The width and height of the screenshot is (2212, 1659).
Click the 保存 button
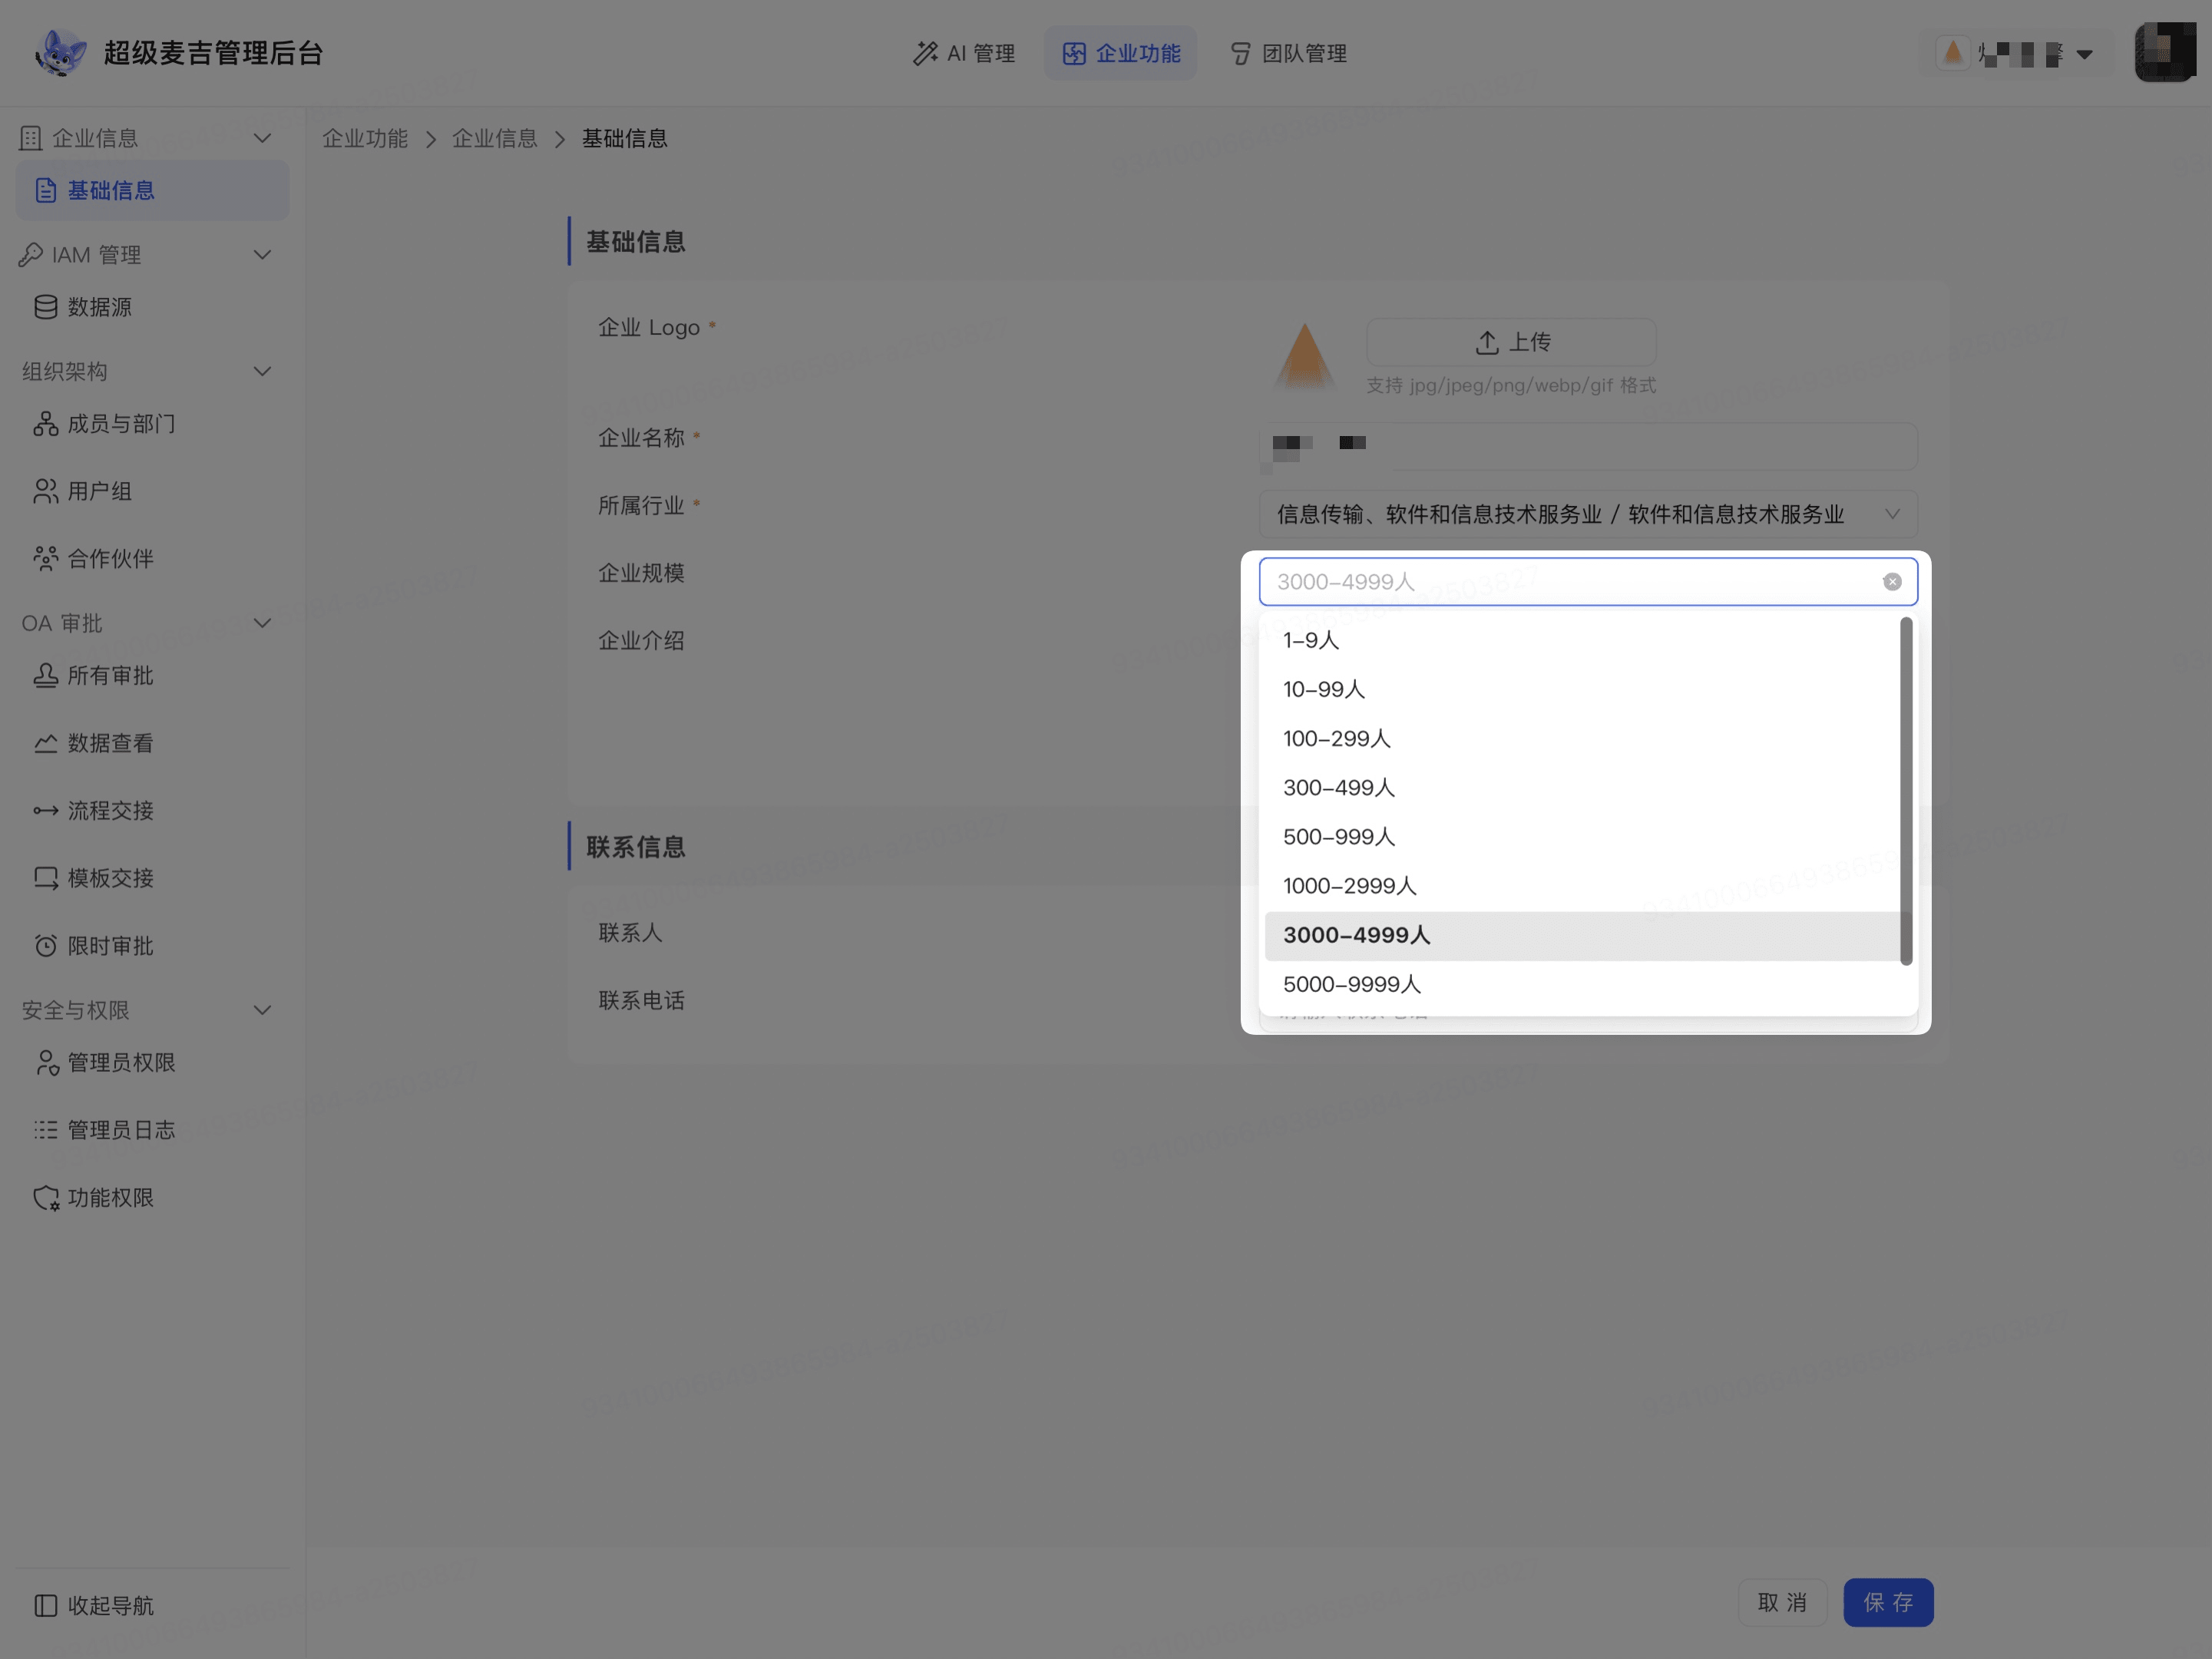[x=1888, y=1603]
